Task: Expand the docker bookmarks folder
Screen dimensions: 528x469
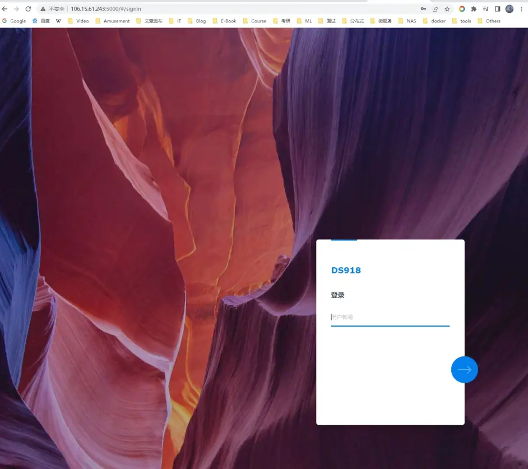Action: click(434, 21)
